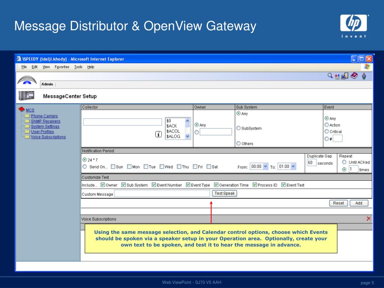Click the SNMP Receivers folder icon
Screen dimensions: 384x288
[x=27, y=121]
